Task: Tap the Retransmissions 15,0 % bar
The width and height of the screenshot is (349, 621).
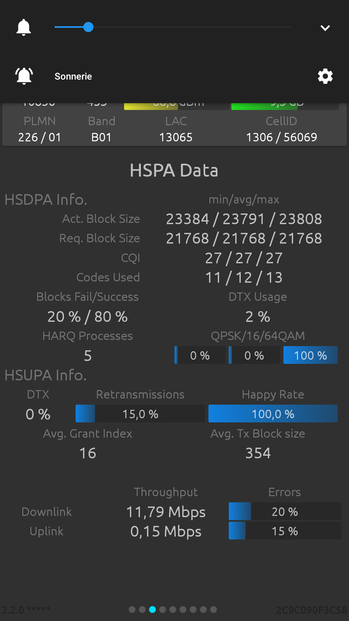Action: pos(140,414)
